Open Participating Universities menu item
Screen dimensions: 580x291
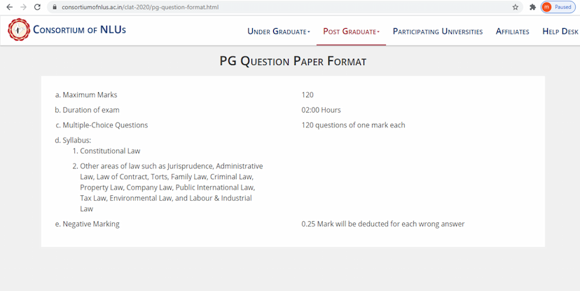437,31
